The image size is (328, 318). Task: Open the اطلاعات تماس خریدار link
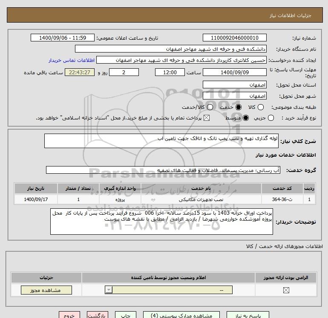pyautogui.click(x=72, y=60)
